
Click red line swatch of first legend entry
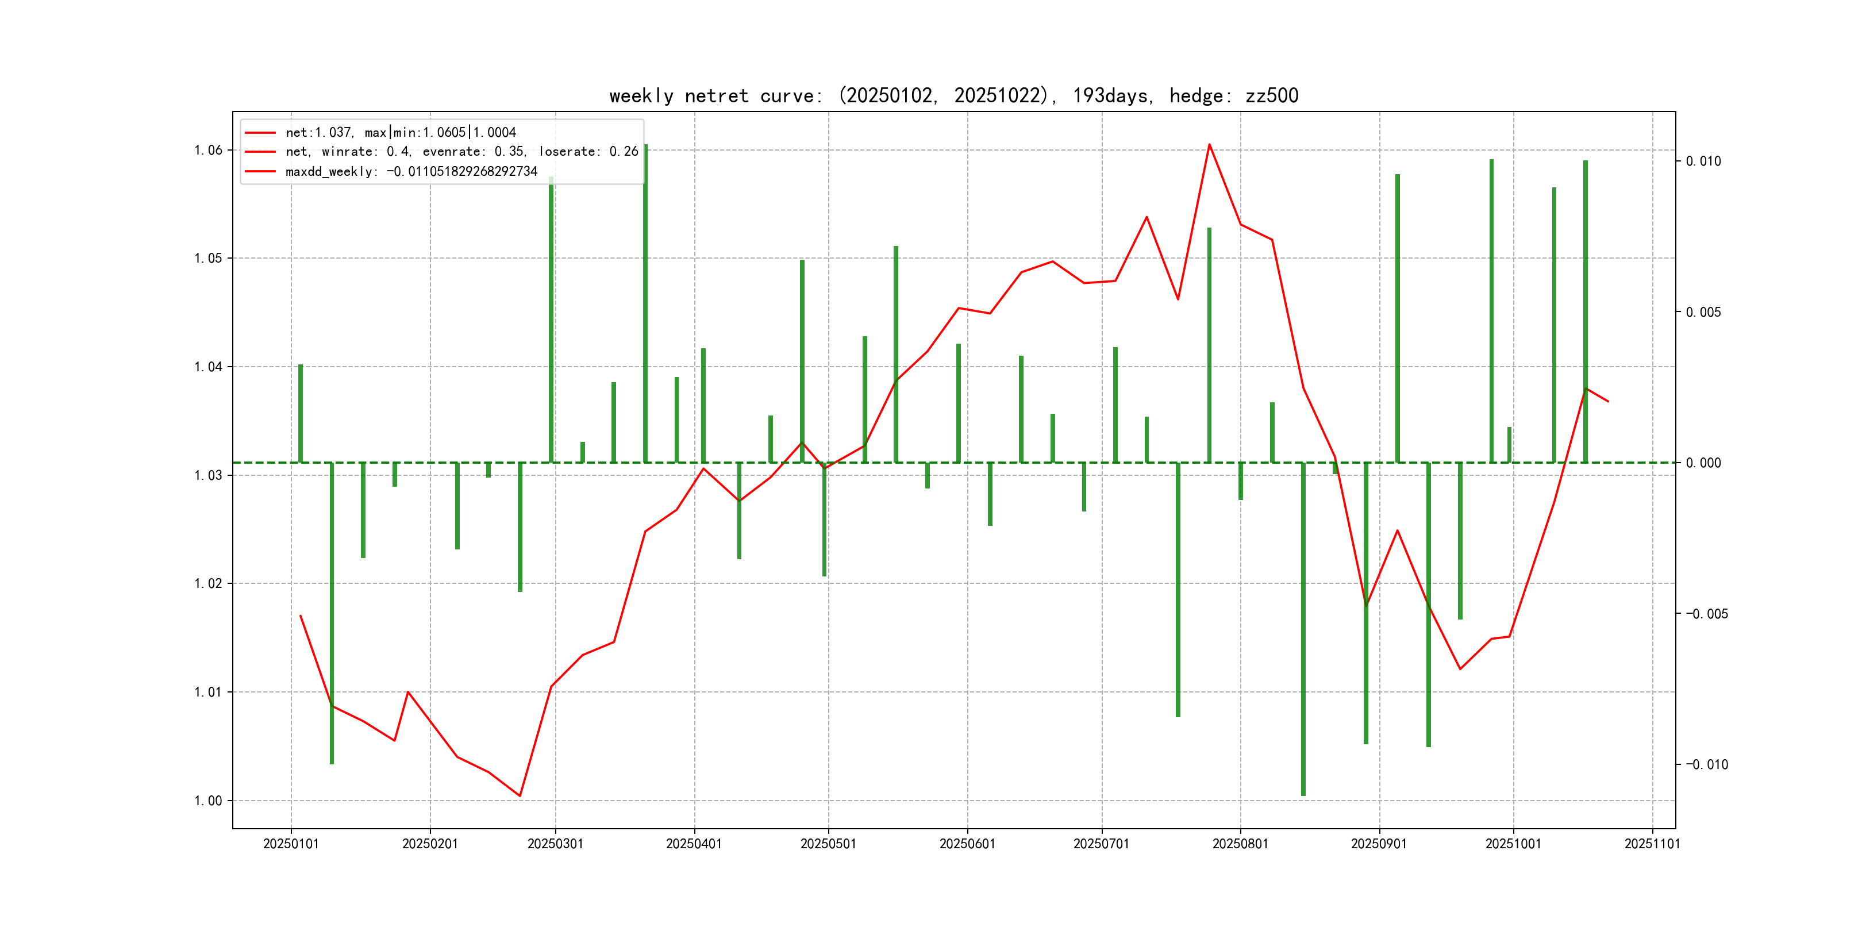[260, 132]
